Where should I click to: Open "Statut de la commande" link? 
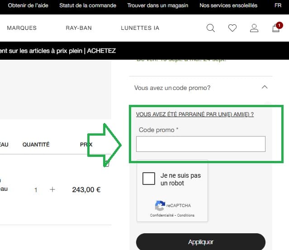point(88,5)
